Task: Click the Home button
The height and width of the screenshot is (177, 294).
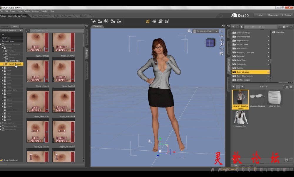Action: click(260, 15)
